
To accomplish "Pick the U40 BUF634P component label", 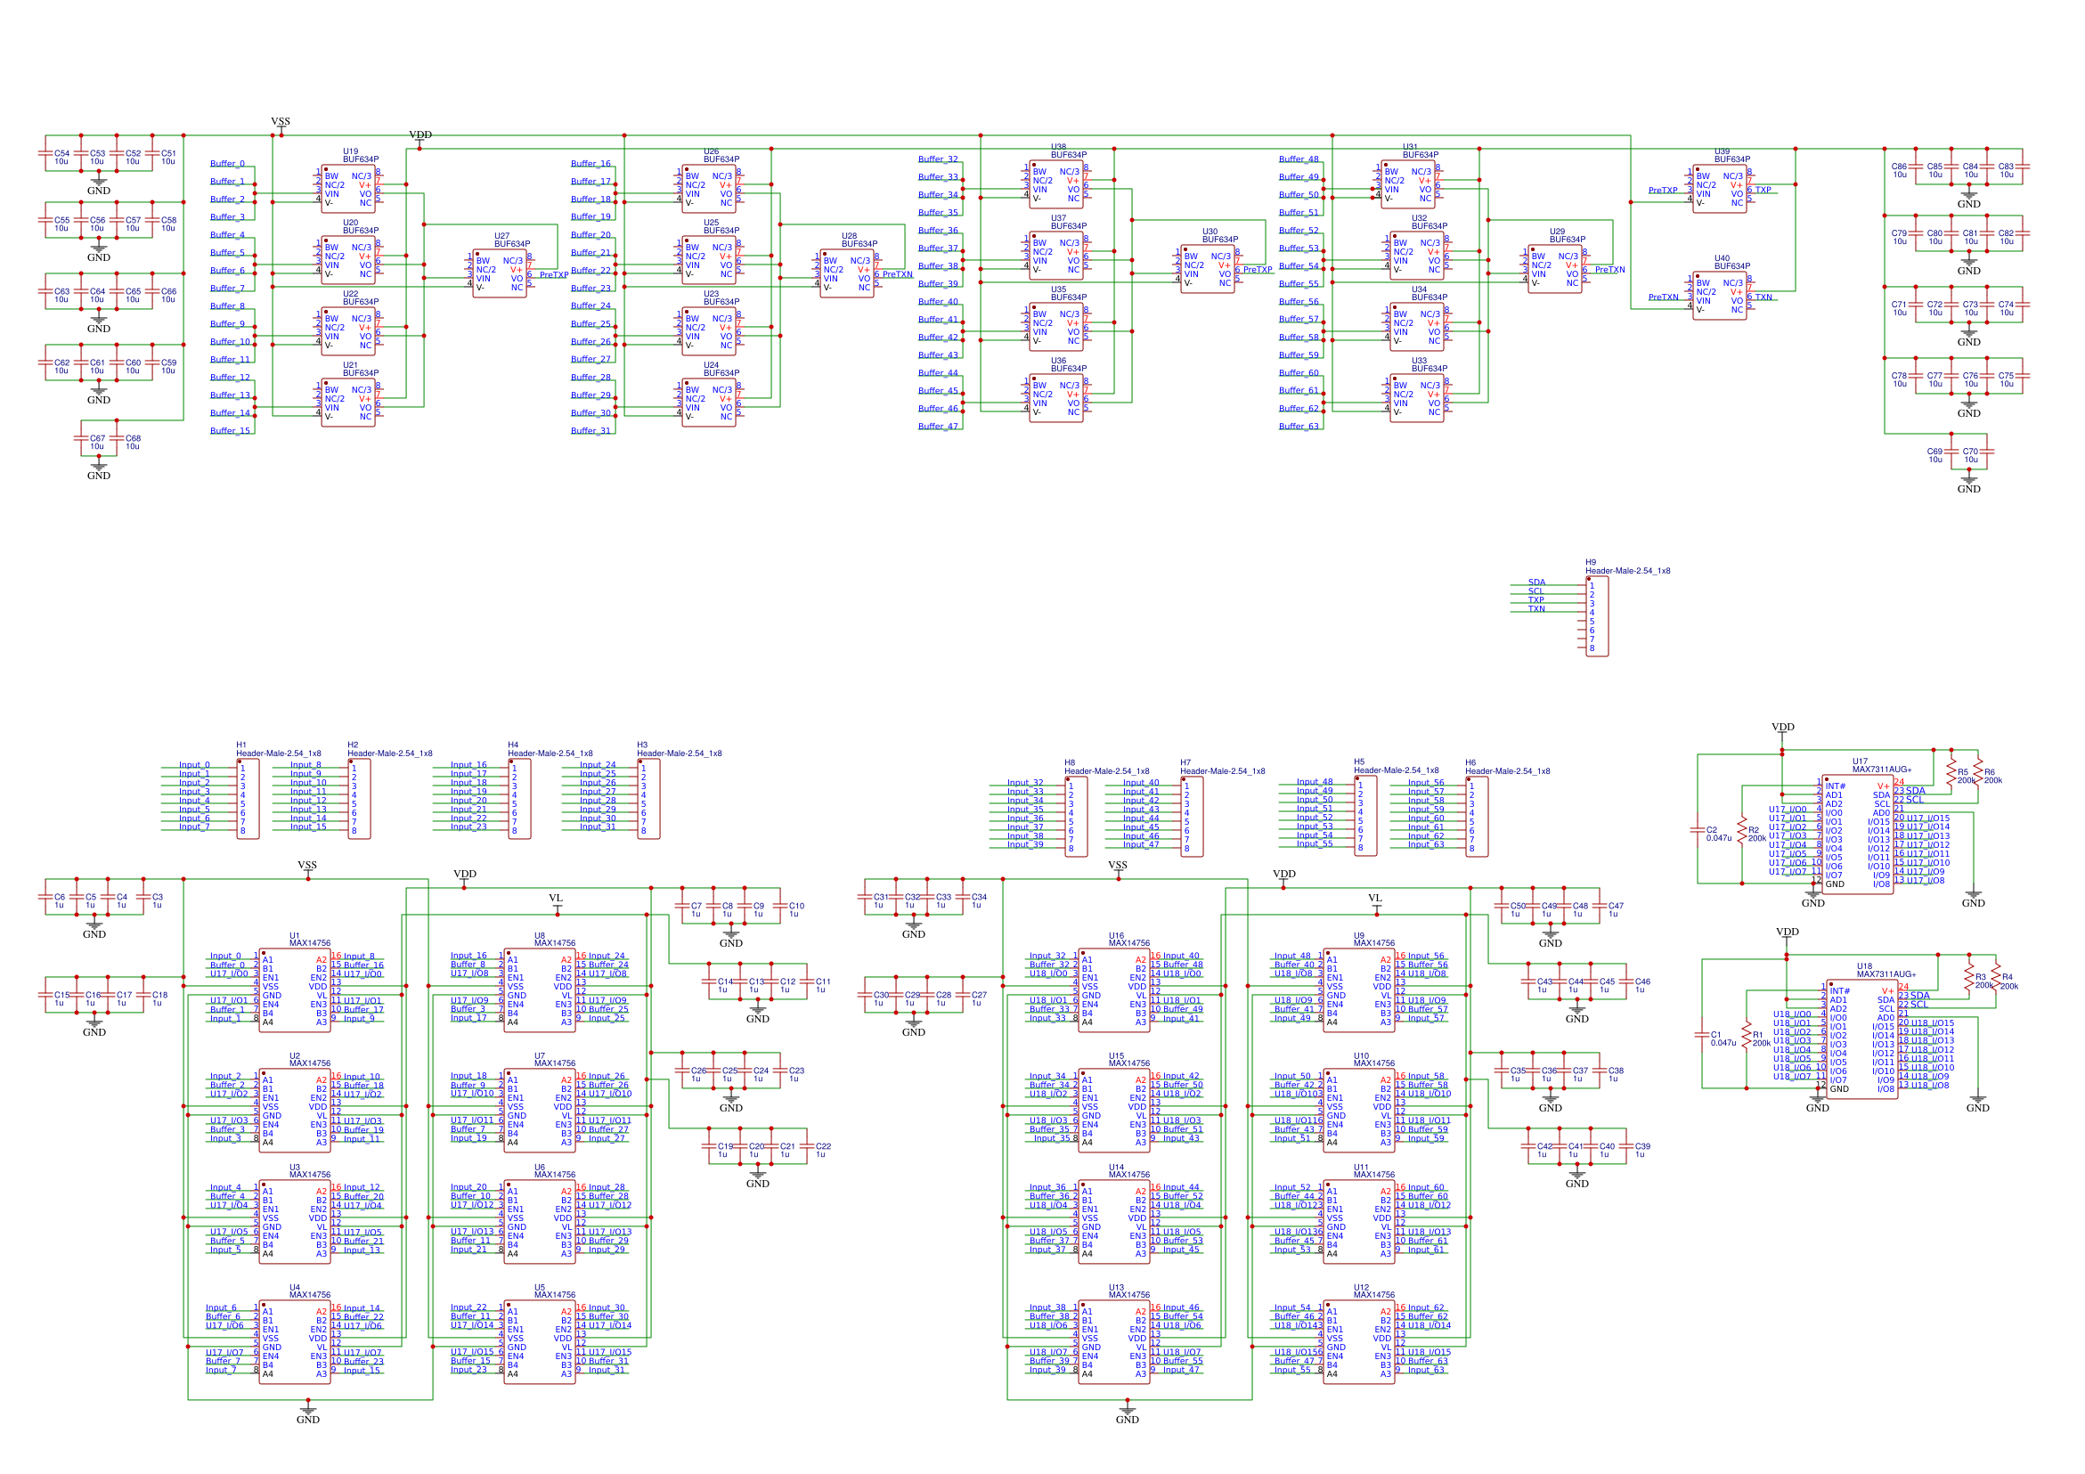I will pos(1731,262).
